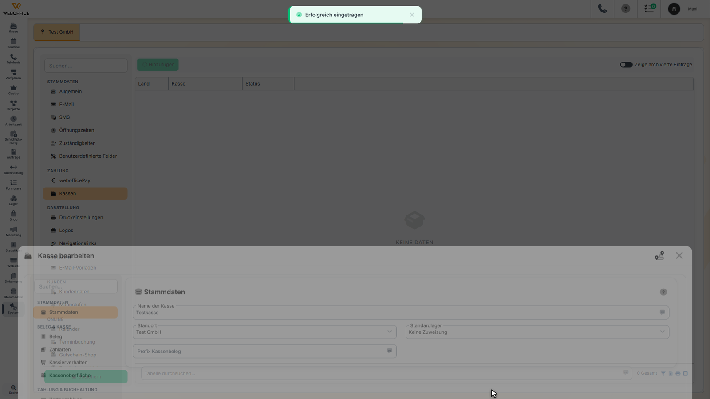Select the Test GmbH location tab
This screenshot has height=399, width=710.
pyautogui.click(x=57, y=32)
